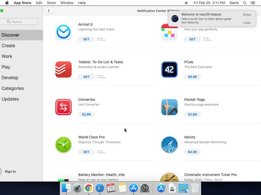Viewport: 261px width, 195px height.
Task: Open the Monity app icon
Action: (169, 144)
